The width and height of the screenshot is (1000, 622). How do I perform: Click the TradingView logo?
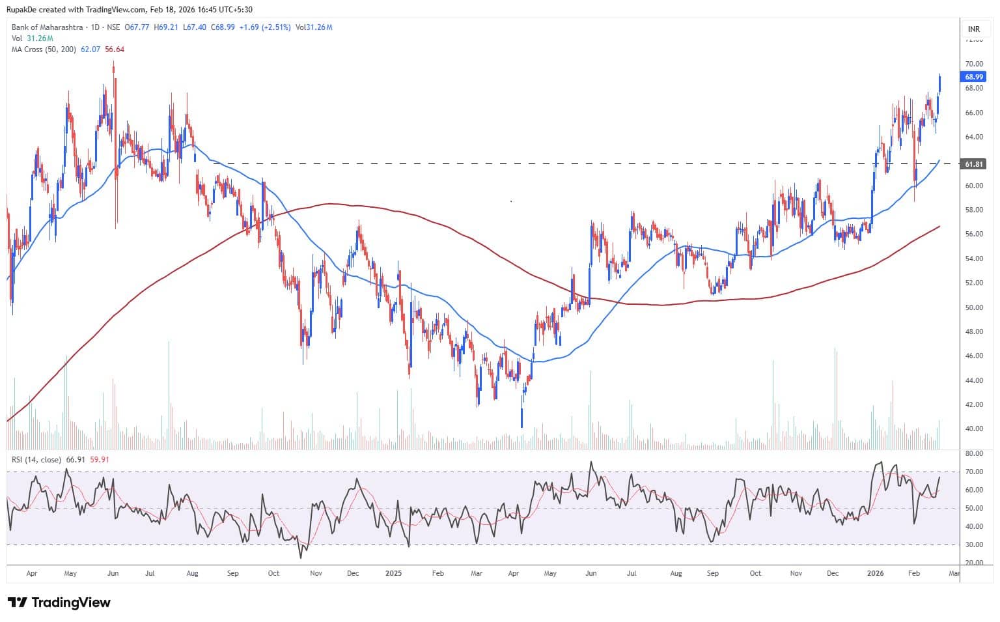click(59, 602)
